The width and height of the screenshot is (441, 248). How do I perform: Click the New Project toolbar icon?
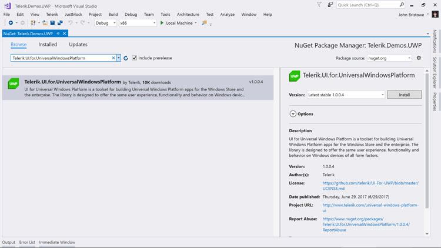[33, 23]
